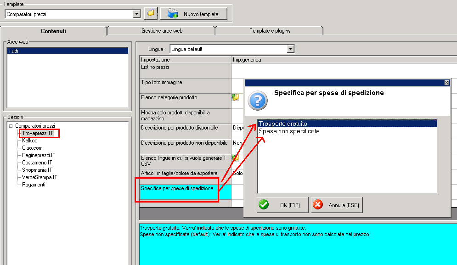Switch to the Template e plugins tab
The image size is (457, 265).
pyautogui.click(x=270, y=31)
